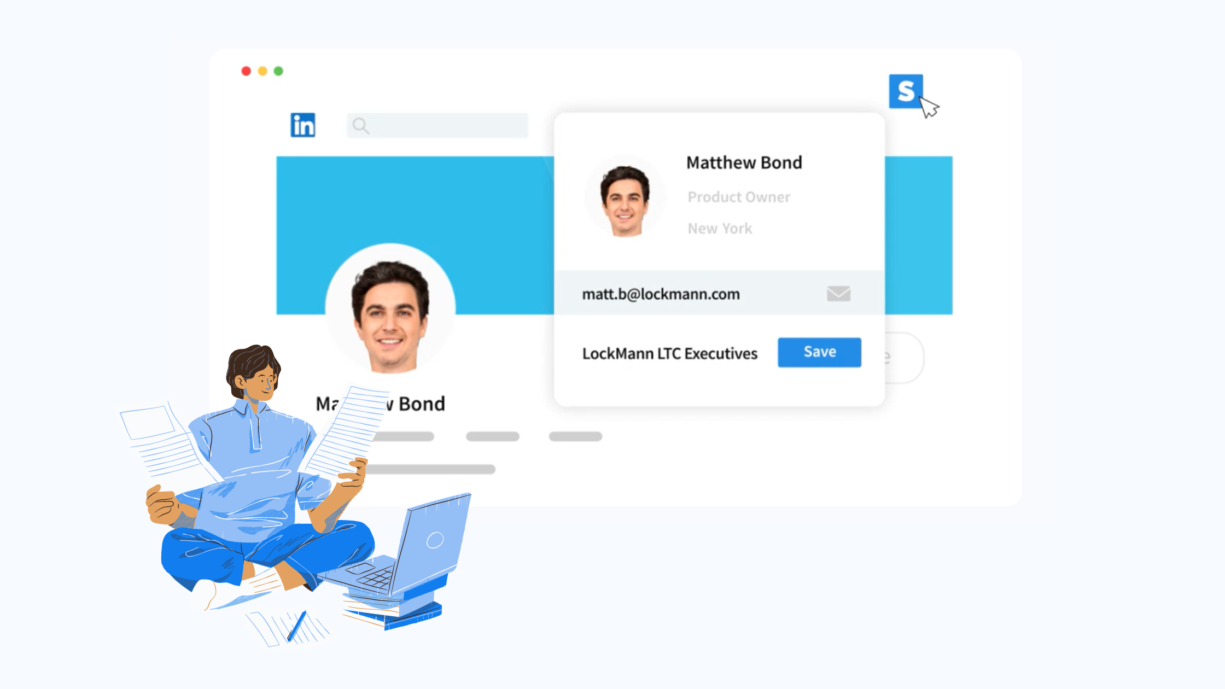
Task: Click the LinkedIn logo icon
Action: click(x=303, y=125)
